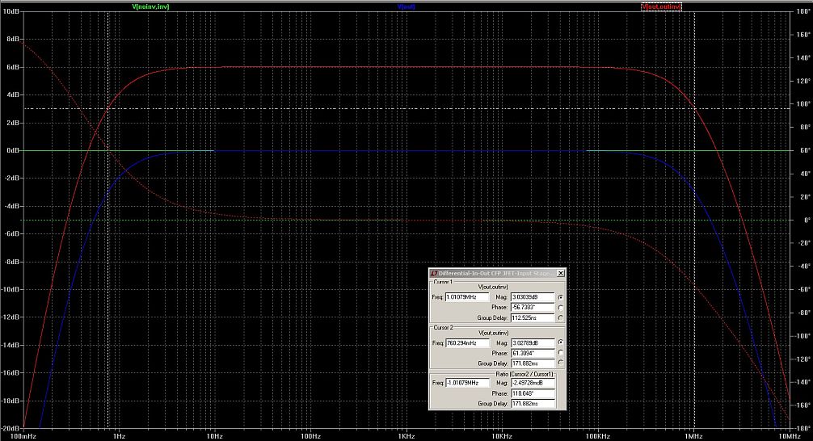
Task: Click Cursor 2 Group Delay field 171.882ms
Action: tap(533, 363)
